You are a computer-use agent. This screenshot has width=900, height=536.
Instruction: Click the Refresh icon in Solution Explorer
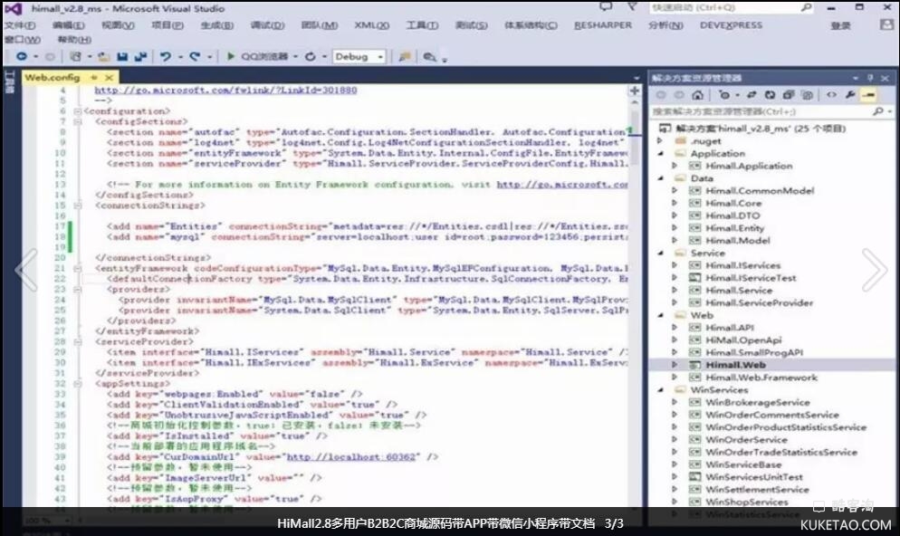pos(769,95)
